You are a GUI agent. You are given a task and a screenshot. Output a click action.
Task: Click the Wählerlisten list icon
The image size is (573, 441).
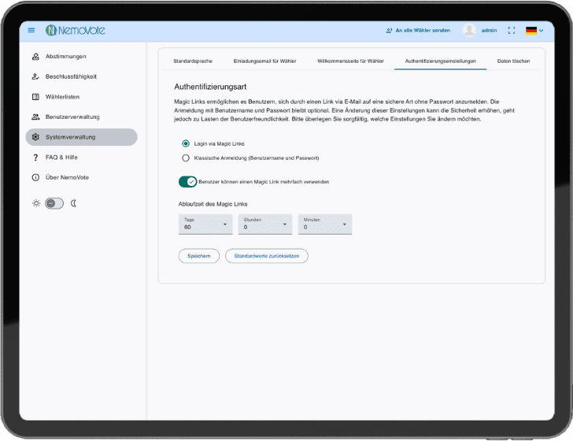pyautogui.click(x=35, y=97)
